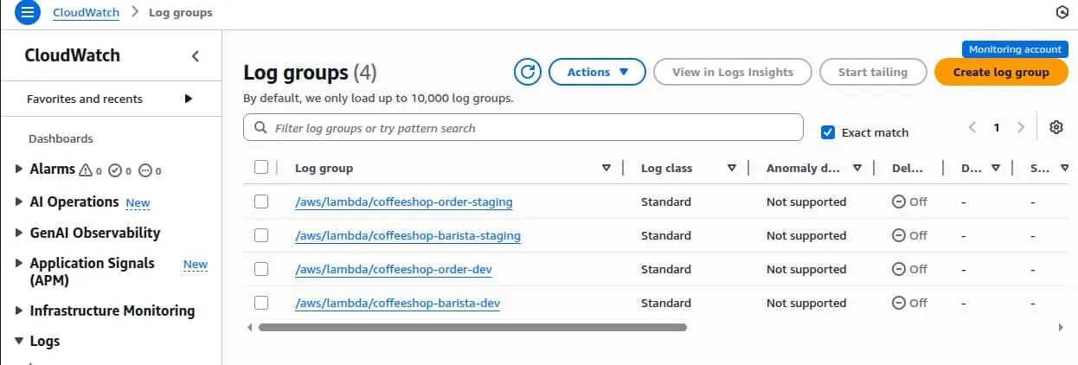Click New badge next to AI Operations
The height and width of the screenshot is (365, 1078).
[138, 203]
